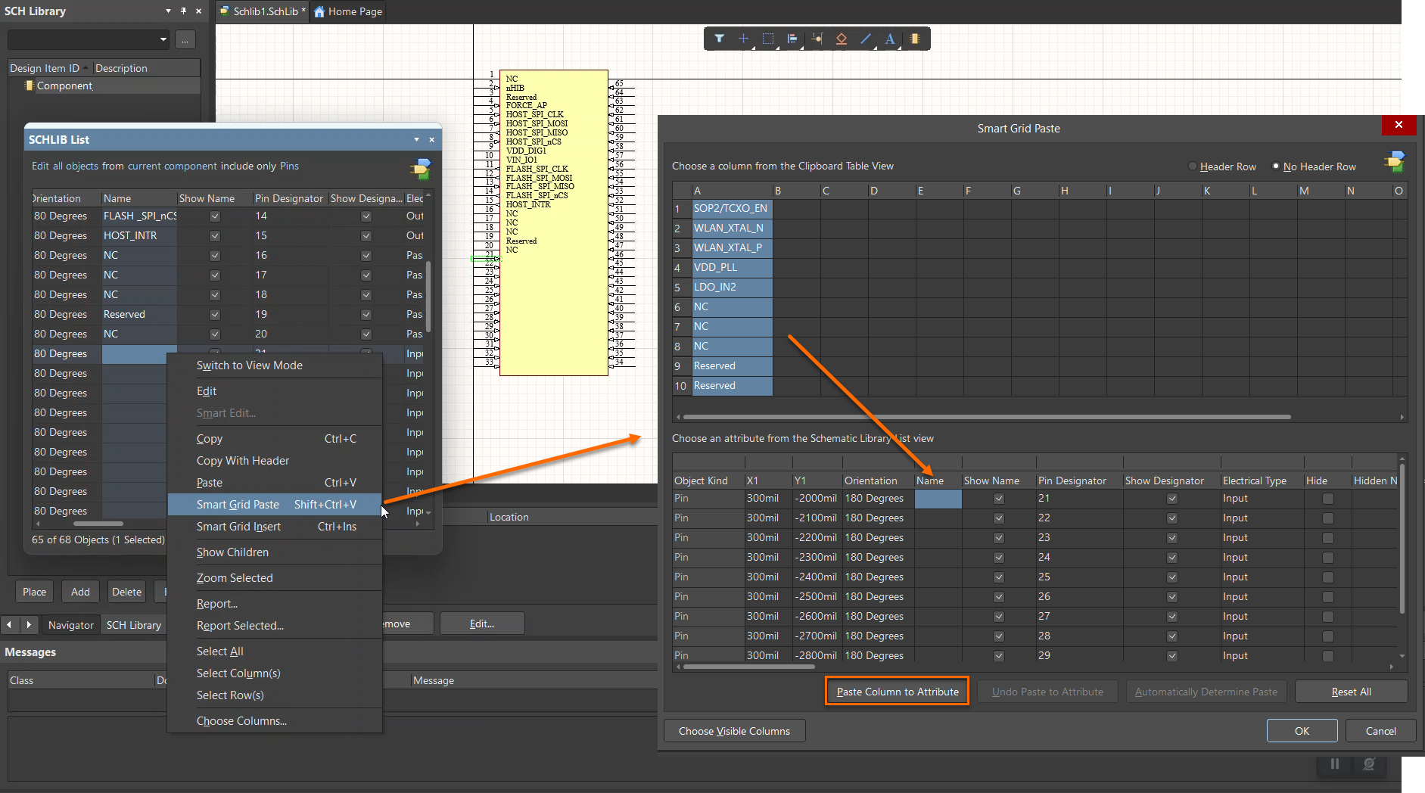Toggle Hide checkbox for pin 21
1425x793 pixels.
point(1327,499)
